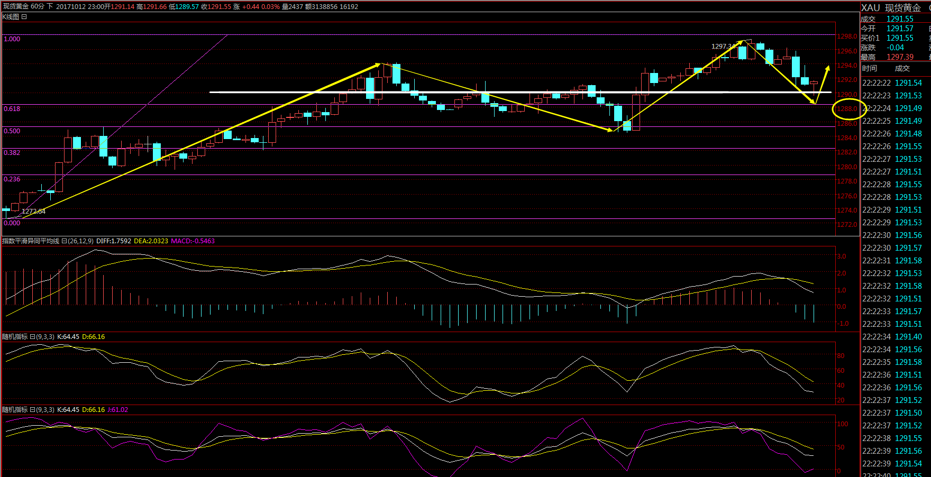Screen dimensions: 931x477
Task: Click the XAU 现货黄金 quote panel title
Action: (x=891, y=8)
